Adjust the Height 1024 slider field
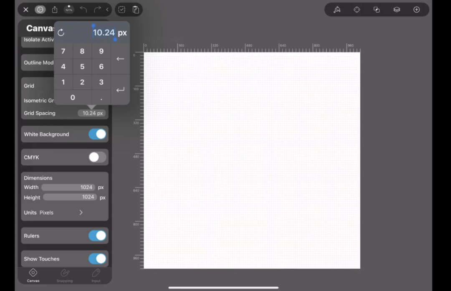This screenshot has width=451, height=291. tap(70, 197)
